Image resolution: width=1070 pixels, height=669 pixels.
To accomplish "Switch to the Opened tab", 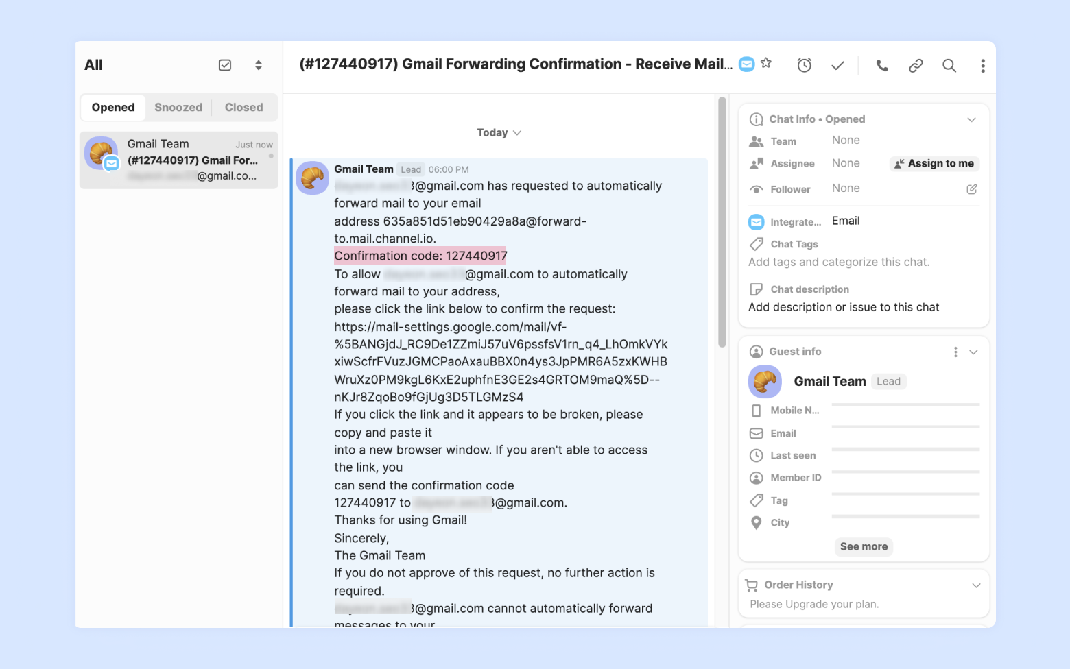I will (113, 108).
